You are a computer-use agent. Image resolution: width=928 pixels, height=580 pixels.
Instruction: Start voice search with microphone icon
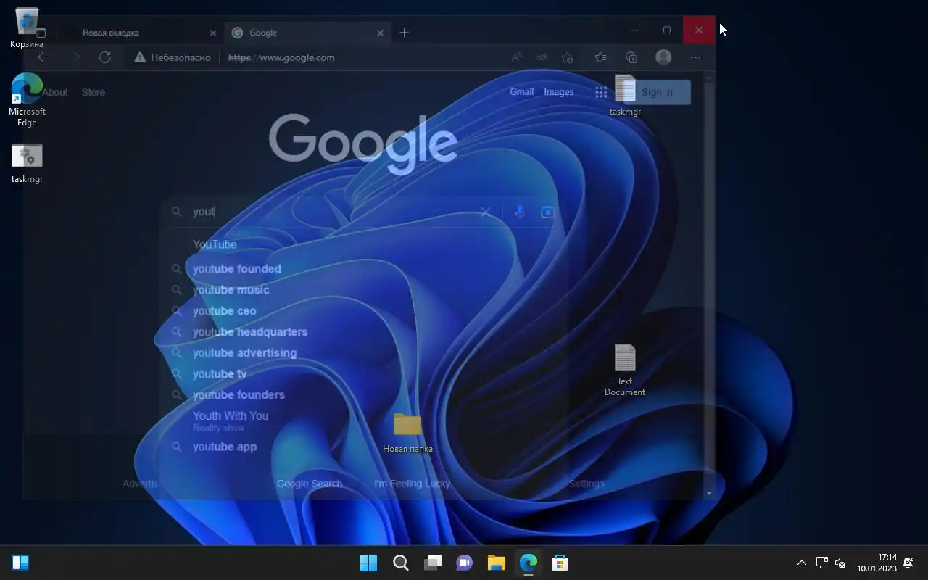520,212
